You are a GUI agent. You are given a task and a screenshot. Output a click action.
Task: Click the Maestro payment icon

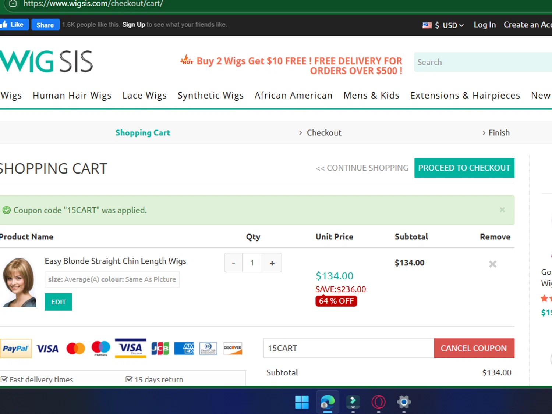(x=101, y=348)
